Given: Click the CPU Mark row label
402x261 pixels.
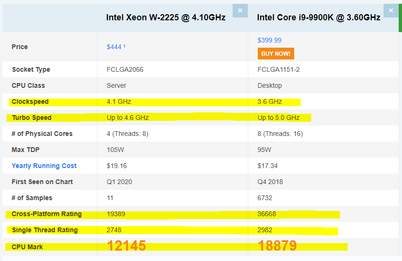Looking at the screenshot, I should pos(27,247).
